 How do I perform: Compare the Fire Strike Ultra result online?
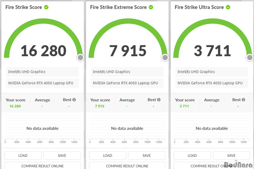click(x=212, y=166)
